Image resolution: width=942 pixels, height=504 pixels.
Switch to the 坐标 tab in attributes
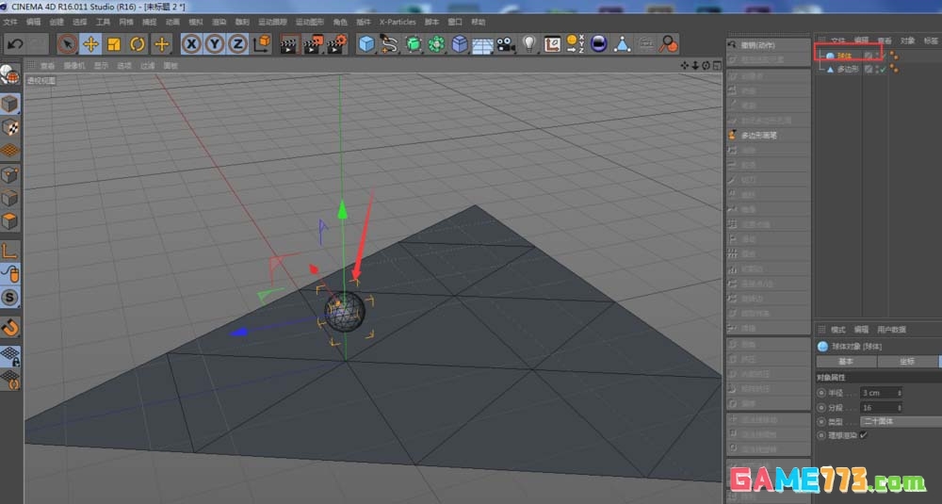pos(906,361)
